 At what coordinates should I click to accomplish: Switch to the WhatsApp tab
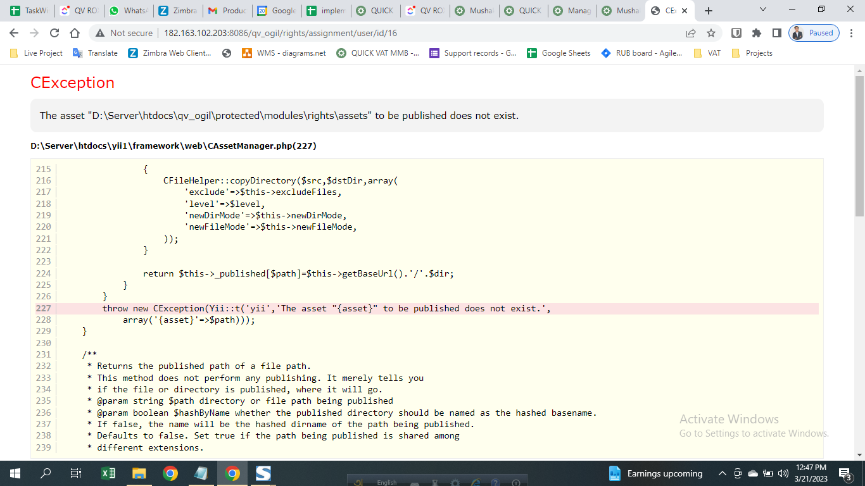129,11
